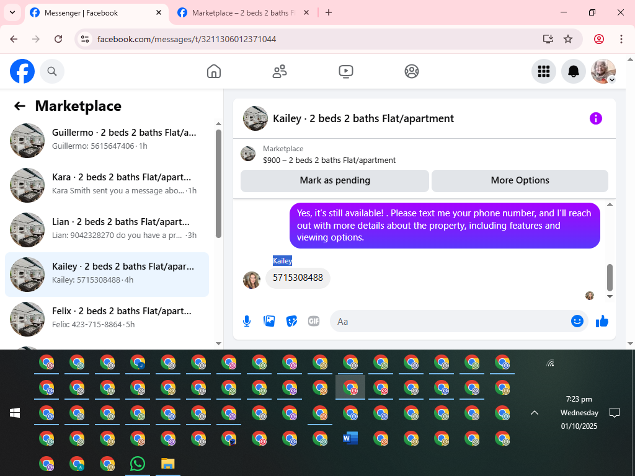635x476 pixels.
Task: Choose a GIF with the GIF icon
Action: coord(314,322)
